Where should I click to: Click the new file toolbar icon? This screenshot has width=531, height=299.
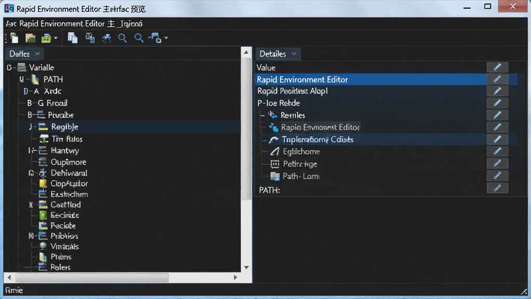(14, 38)
